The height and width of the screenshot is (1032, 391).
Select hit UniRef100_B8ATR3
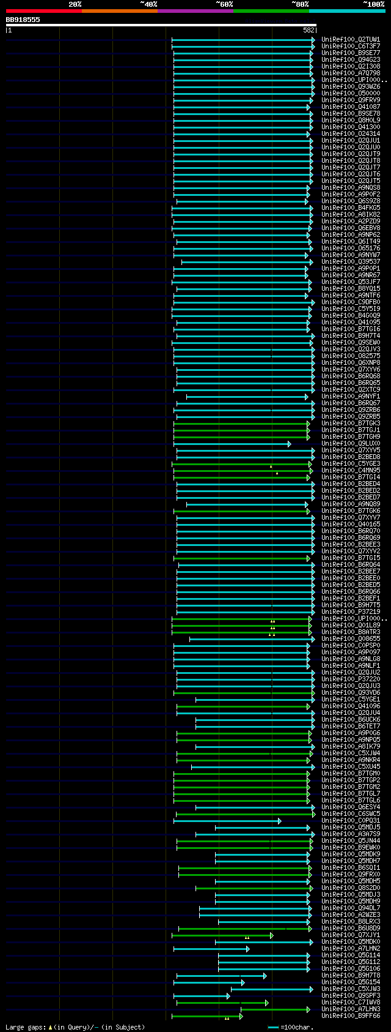[x=351, y=632]
